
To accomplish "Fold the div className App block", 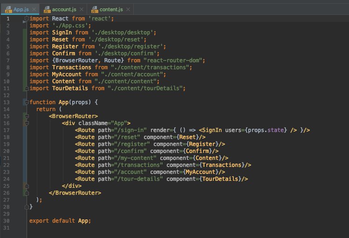I will (x=27, y=123).
